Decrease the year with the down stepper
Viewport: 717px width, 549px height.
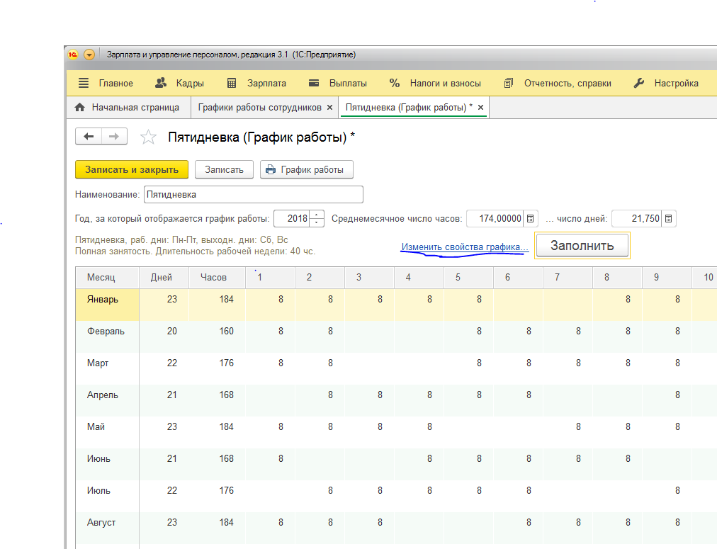point(317,222)
